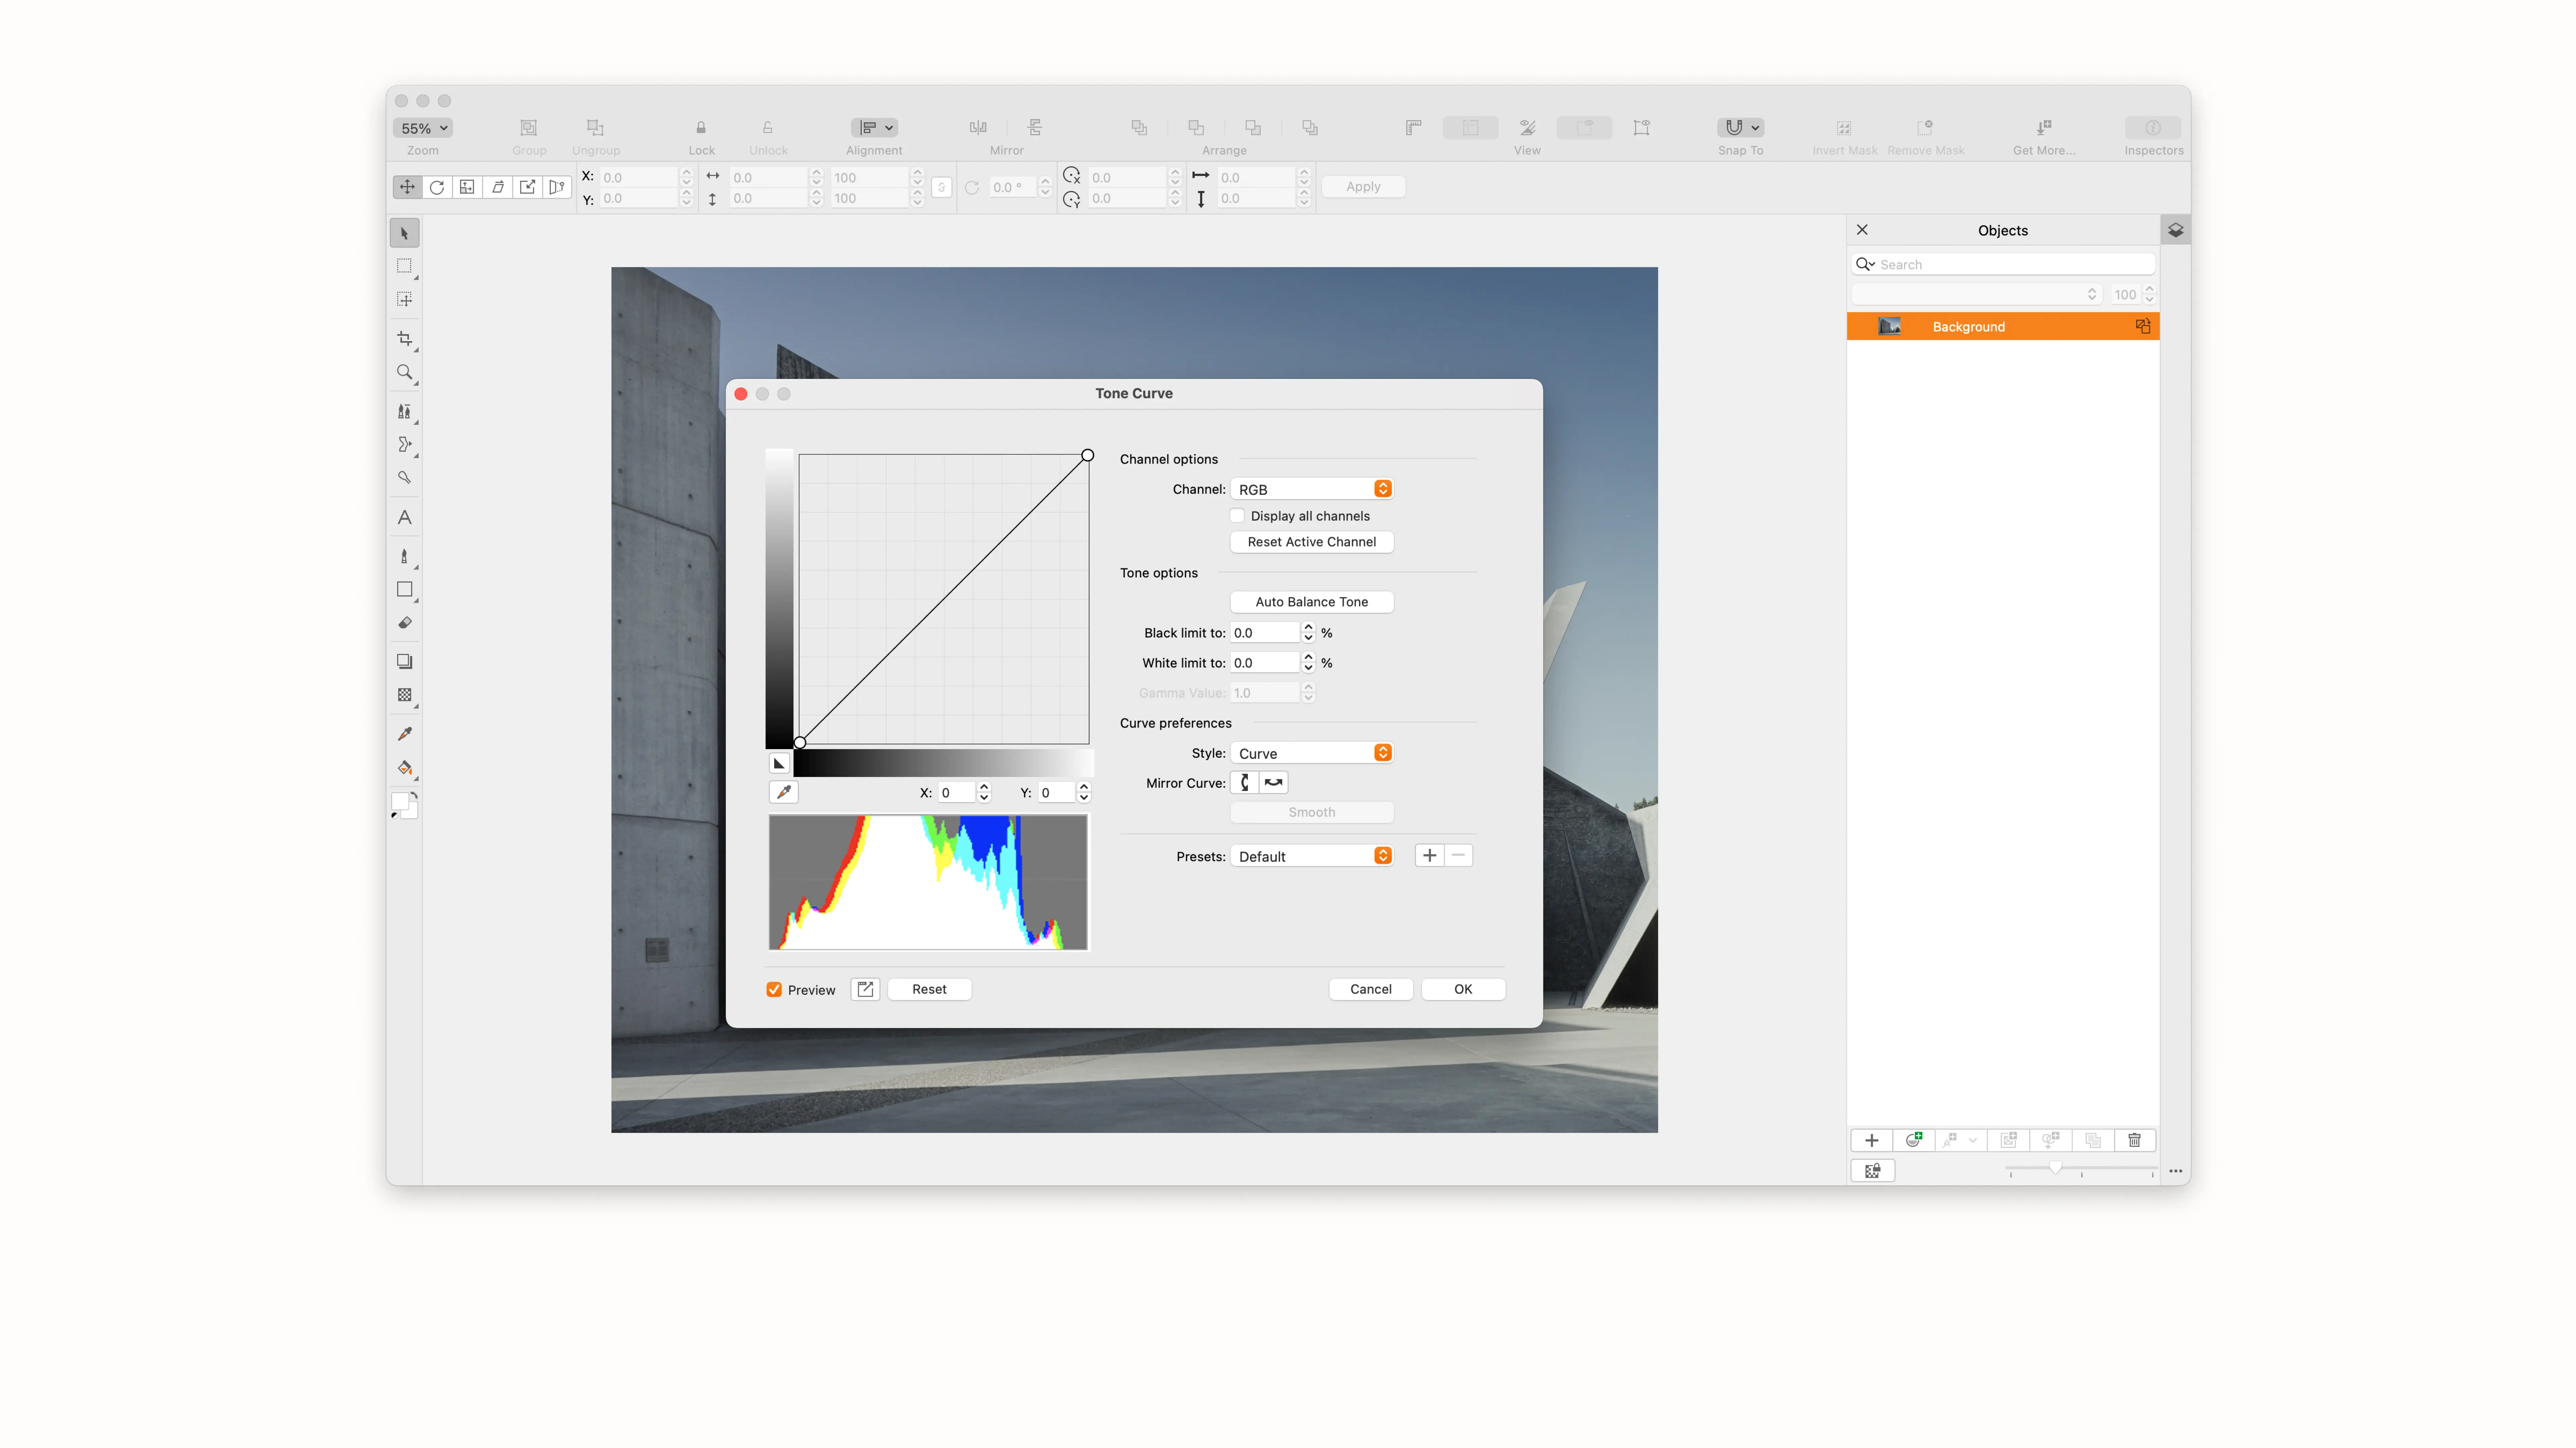
Task: Click the eyedropper in Tone Curve dialog
Action: pos(784,792)
